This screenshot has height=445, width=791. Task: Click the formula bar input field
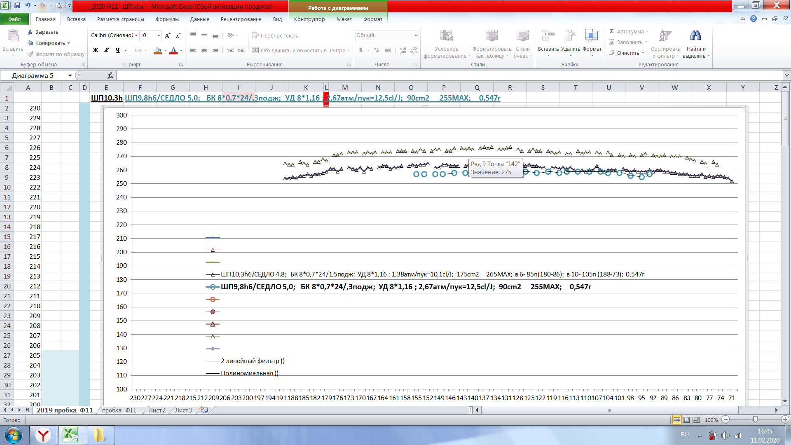449,76
